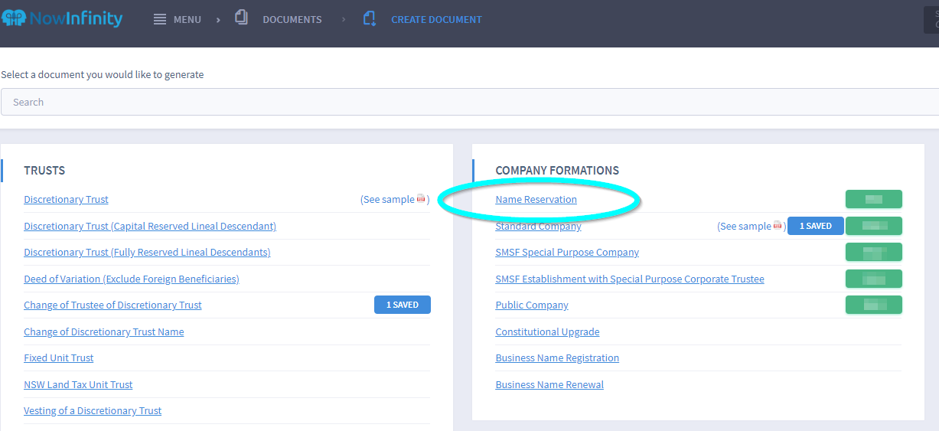This screenshot has width=939, height=431.
Task: Open the Constitutional Upgrade link
Action: [547, 331]
